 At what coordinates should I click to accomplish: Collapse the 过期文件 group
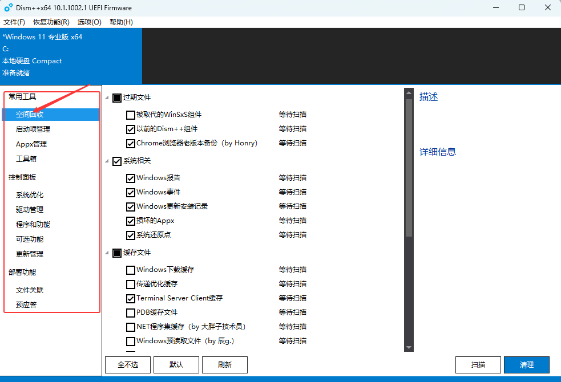107,97
